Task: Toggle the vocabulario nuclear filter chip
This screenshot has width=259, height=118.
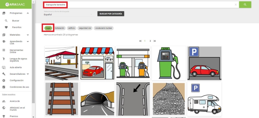Action: coord(104,28)
